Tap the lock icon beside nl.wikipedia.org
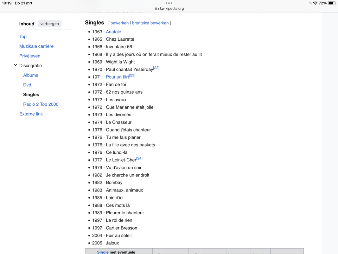Viewport: 338px width, 254px height. [156, 9]
